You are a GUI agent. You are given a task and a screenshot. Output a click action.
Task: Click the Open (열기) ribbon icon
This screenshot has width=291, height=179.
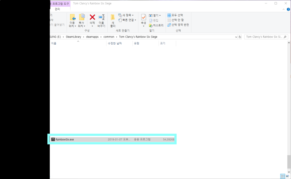[x=151, y=15]
